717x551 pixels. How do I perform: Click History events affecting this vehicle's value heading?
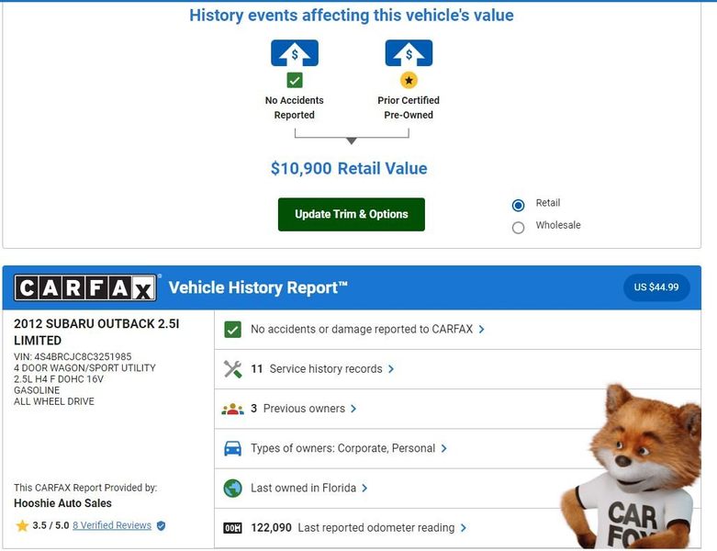[x=352, y=16]
